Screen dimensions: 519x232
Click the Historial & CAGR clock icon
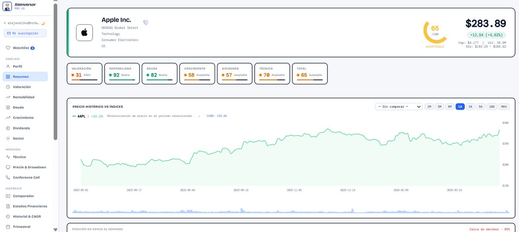[8, 216]
